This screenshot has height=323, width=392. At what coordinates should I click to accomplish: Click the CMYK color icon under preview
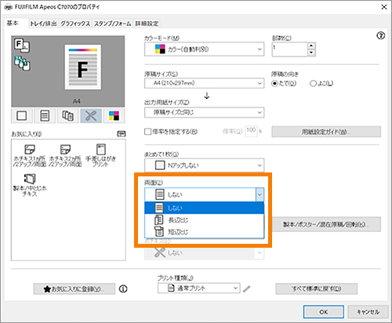click(x=114, y=115)
